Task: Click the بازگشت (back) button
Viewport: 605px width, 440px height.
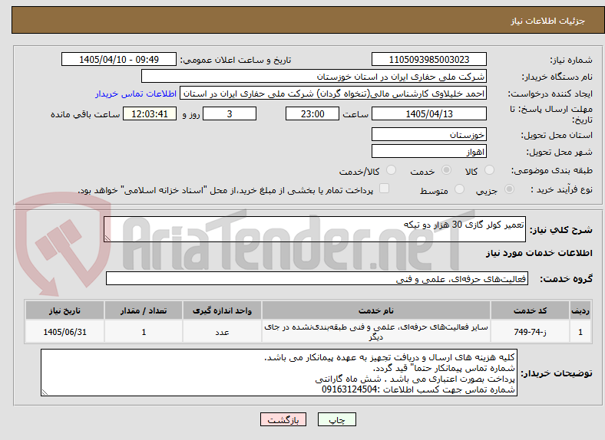Action: coord(283,419)
